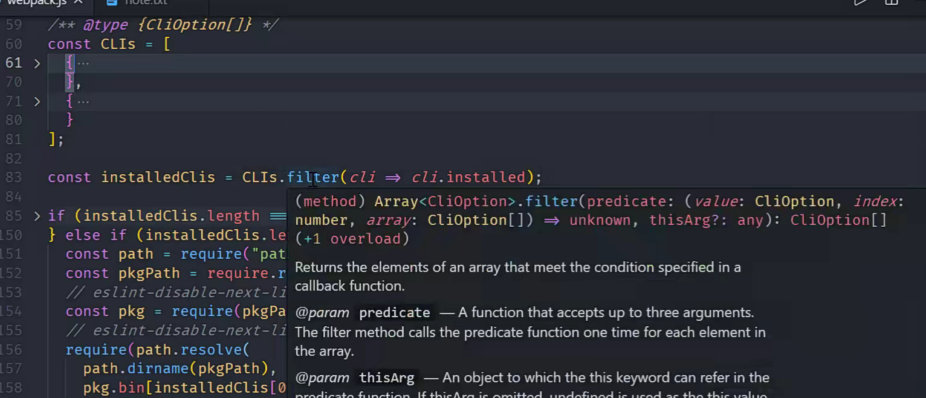Screen dimensions: 926x398
Task: Unfold the collapsed object at line 71
Action: (37, 101)
